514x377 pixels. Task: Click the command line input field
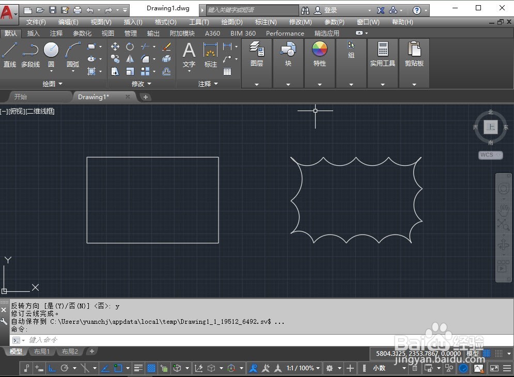click(x=262, y=340)
